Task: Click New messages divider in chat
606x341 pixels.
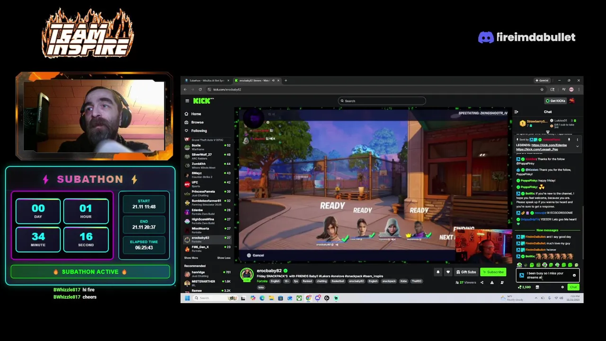Action: pyautogui.click(x=547, y=230)
